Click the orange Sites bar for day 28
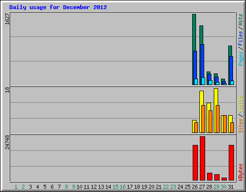The image size is (246, 192). (x=210, y=121)
